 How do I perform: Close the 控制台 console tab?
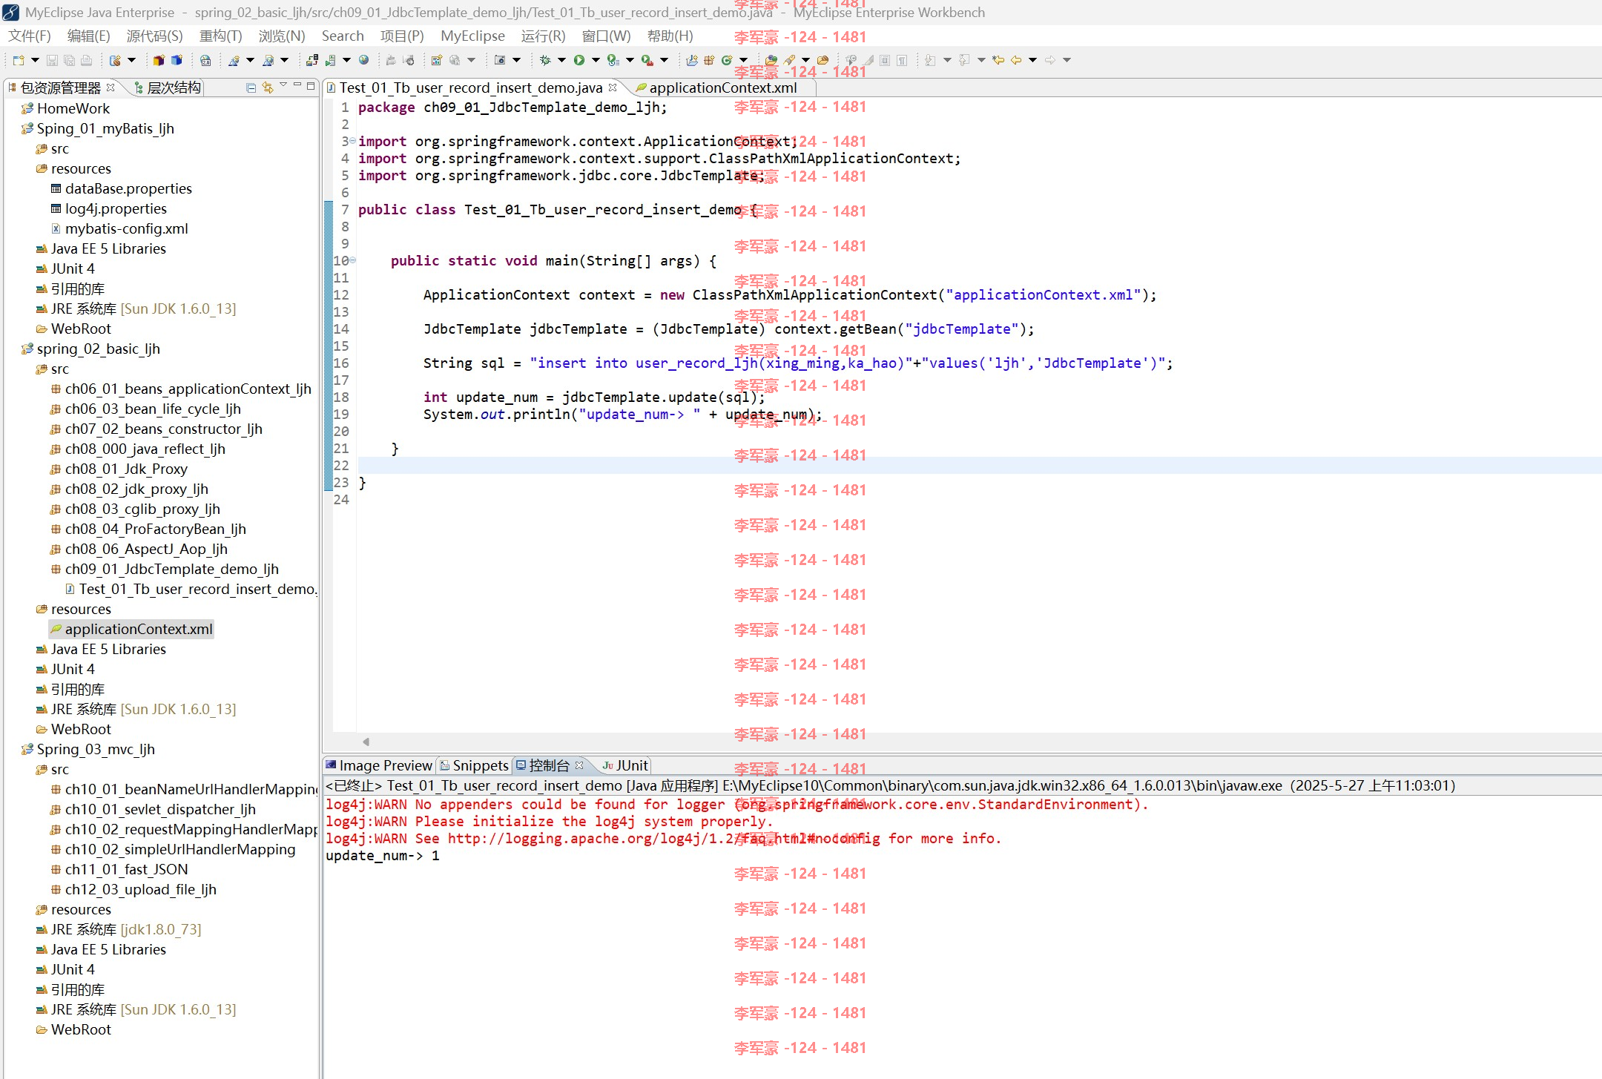pos(579,765)
